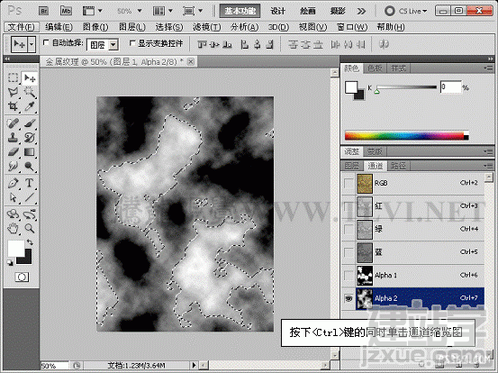Launch Bridge with the Br icon
This screenshot has height=373, width=498.
[44, 11]
